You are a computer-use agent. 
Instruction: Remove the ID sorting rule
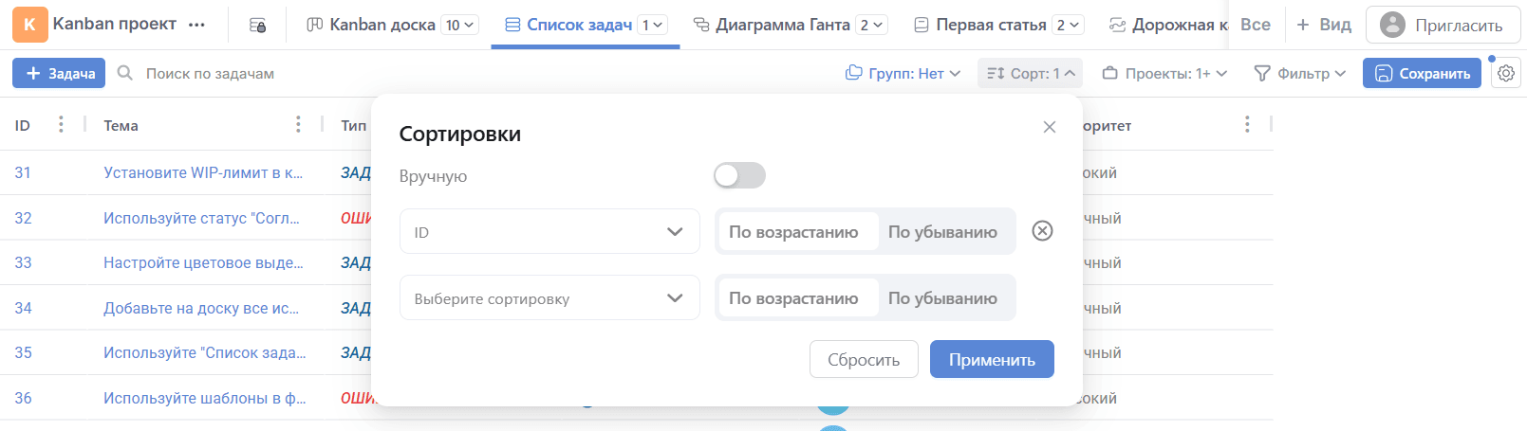1042,231
